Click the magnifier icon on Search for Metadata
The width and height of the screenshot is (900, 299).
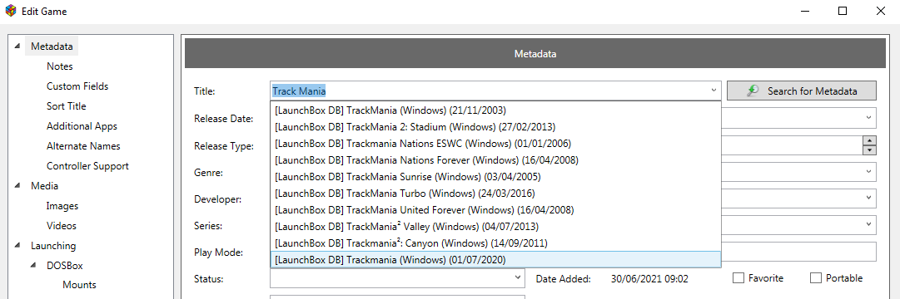point(753,91)
